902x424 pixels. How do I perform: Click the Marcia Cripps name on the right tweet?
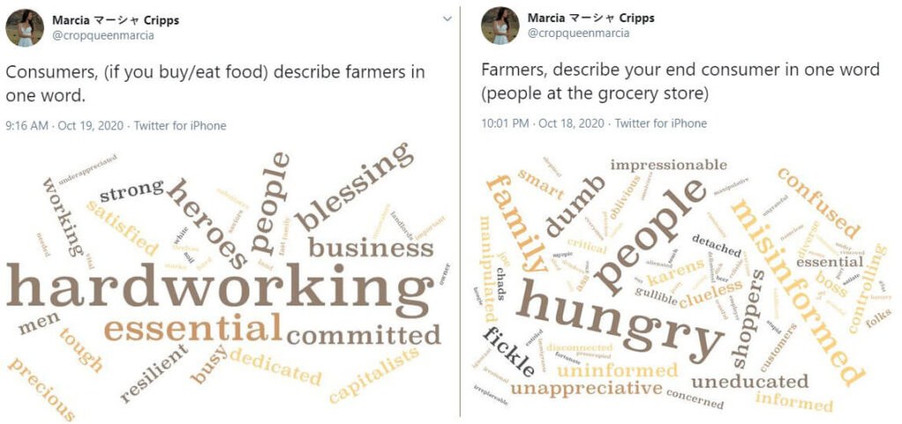(x=591, y=18)
